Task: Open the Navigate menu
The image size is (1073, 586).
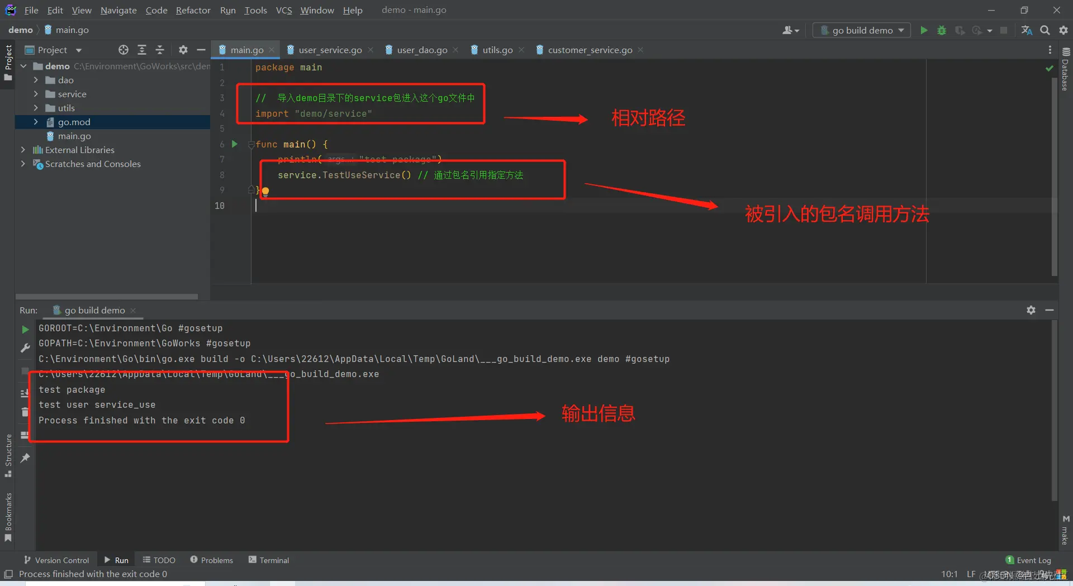Action: tap(118, 10)
